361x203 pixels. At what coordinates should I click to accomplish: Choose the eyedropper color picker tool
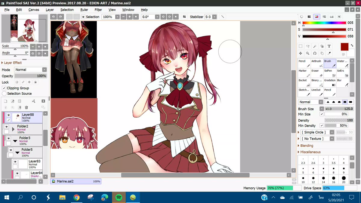coord(329,53)
